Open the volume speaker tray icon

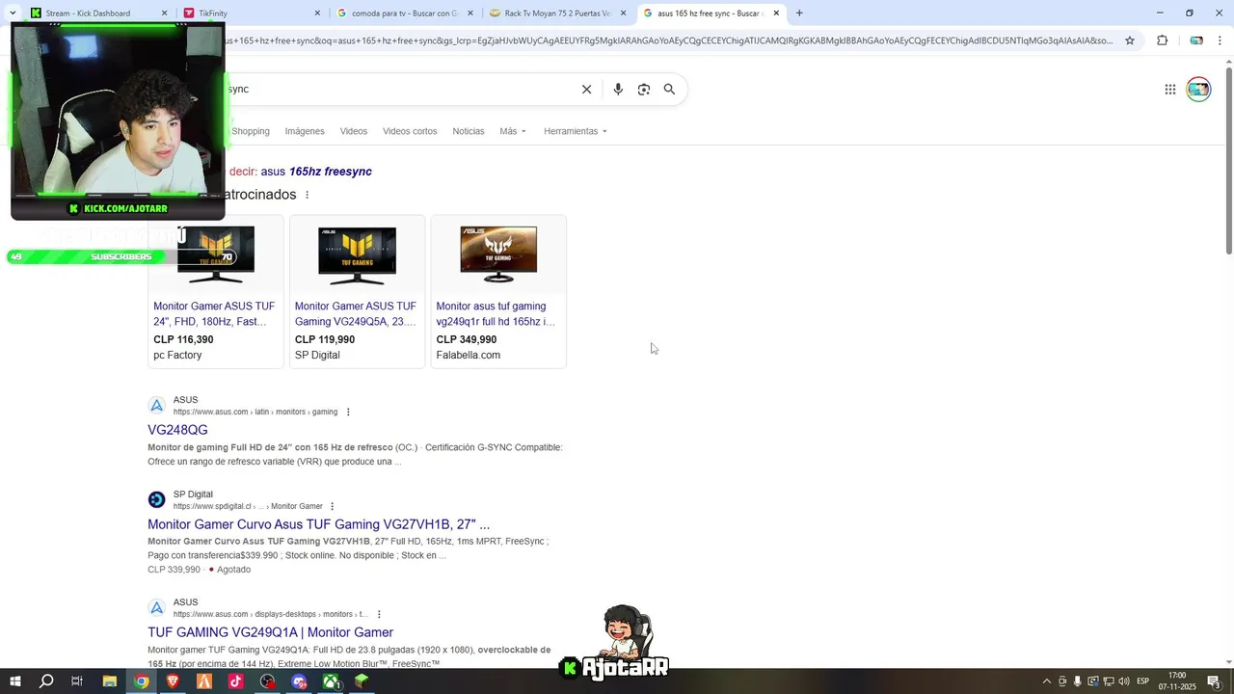click(1124, 681)
